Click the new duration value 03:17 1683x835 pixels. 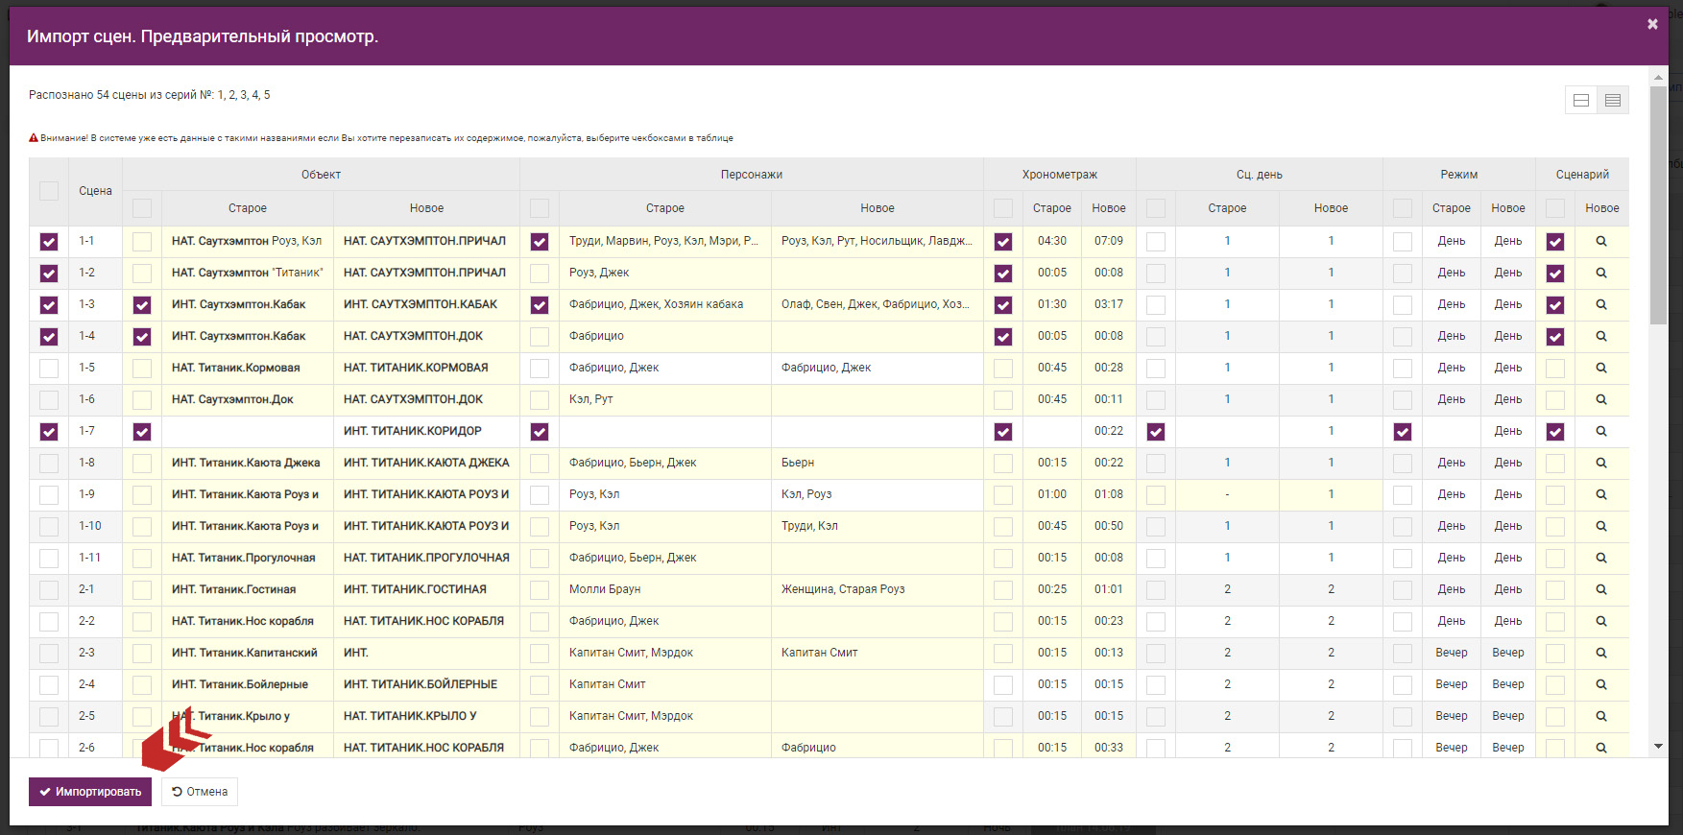(x=1109, y=304)
